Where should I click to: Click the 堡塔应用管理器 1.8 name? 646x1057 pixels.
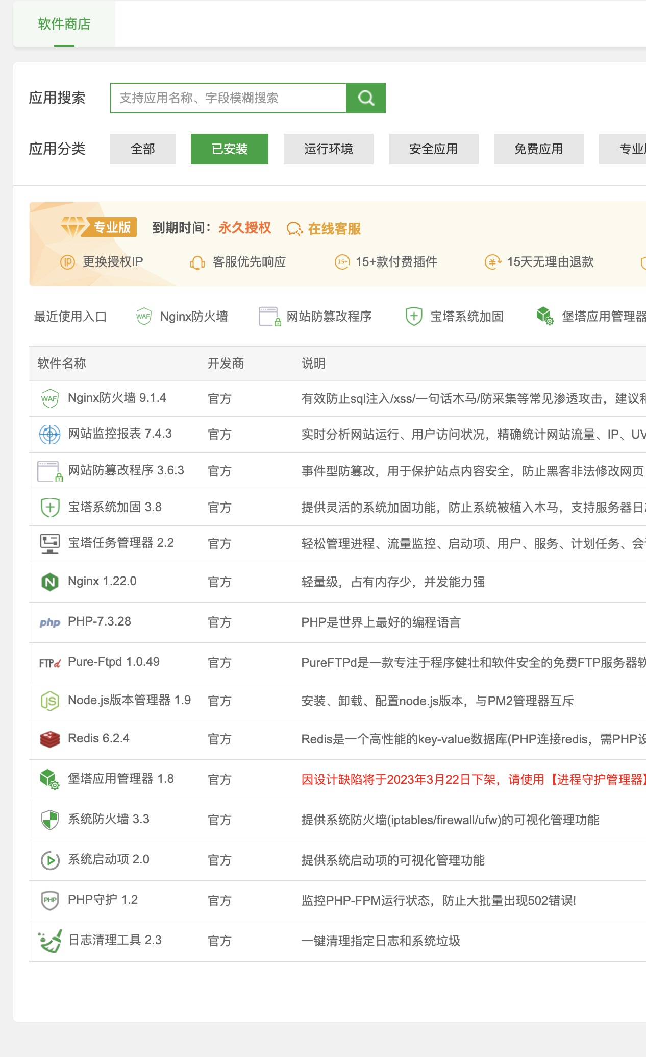(x=121, y=779)
